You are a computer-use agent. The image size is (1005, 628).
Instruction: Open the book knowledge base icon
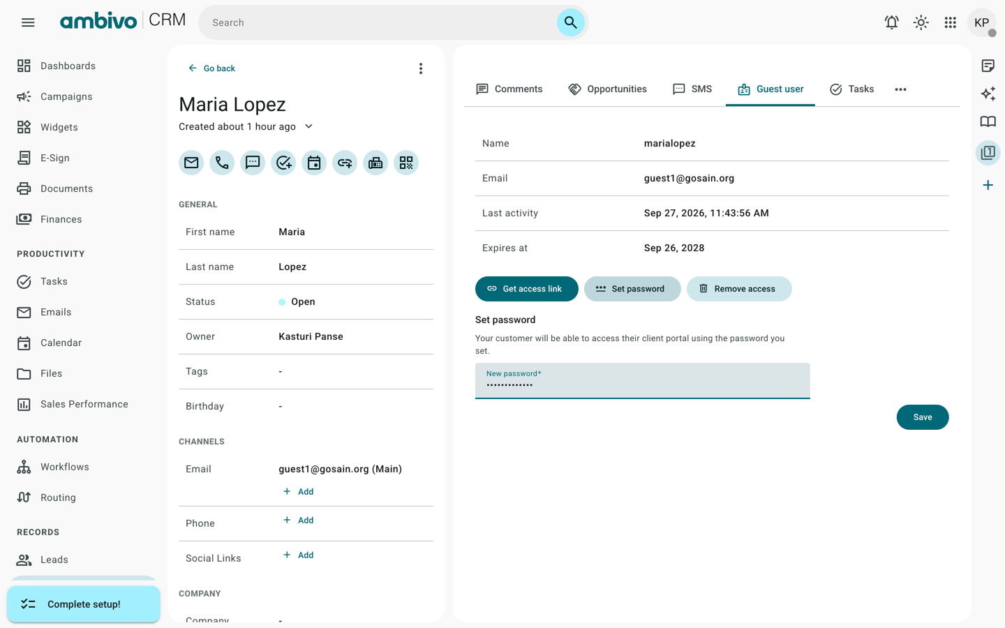(988, 121)
